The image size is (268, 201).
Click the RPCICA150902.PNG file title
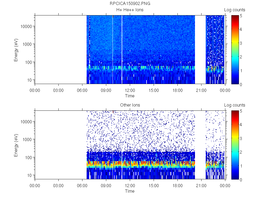(x=130, y=4)
